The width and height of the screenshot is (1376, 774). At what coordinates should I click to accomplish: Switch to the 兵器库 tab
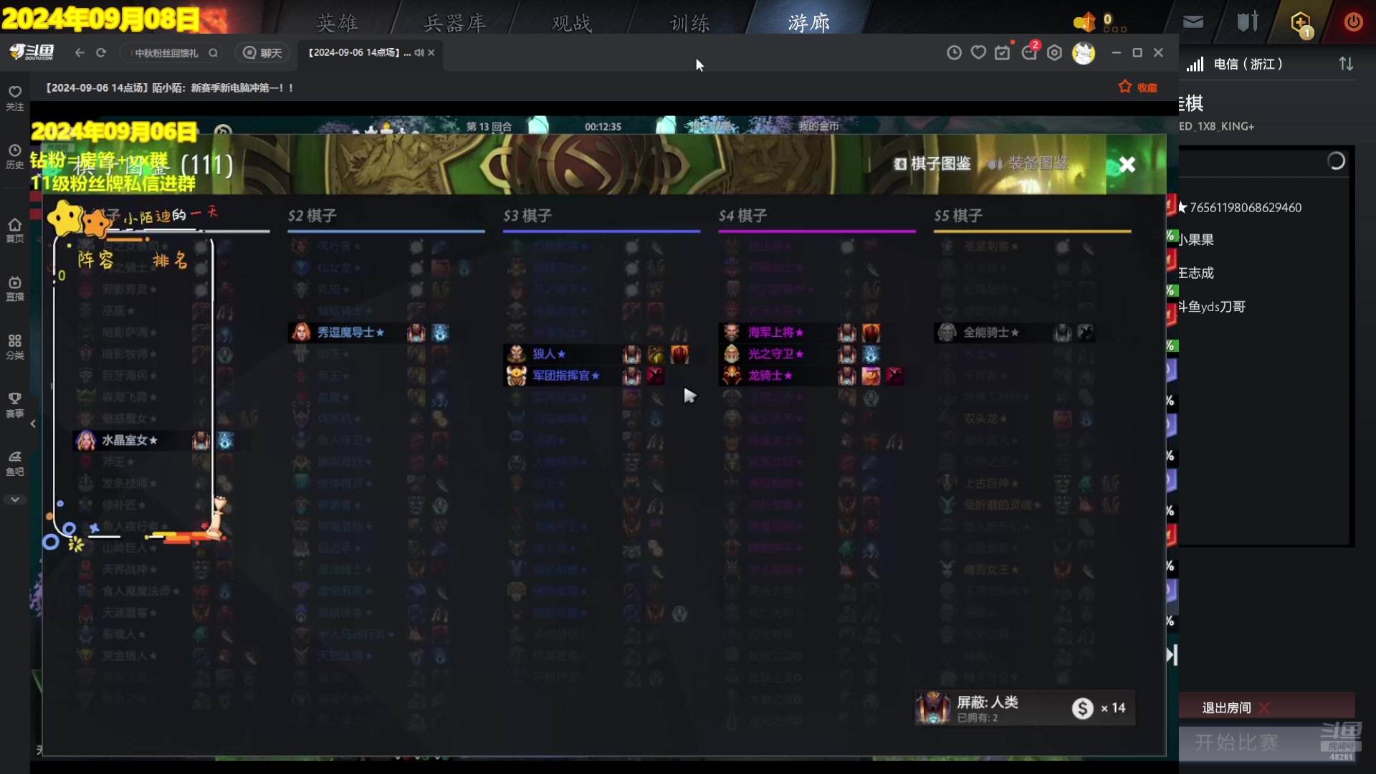(x=454, y=23)
